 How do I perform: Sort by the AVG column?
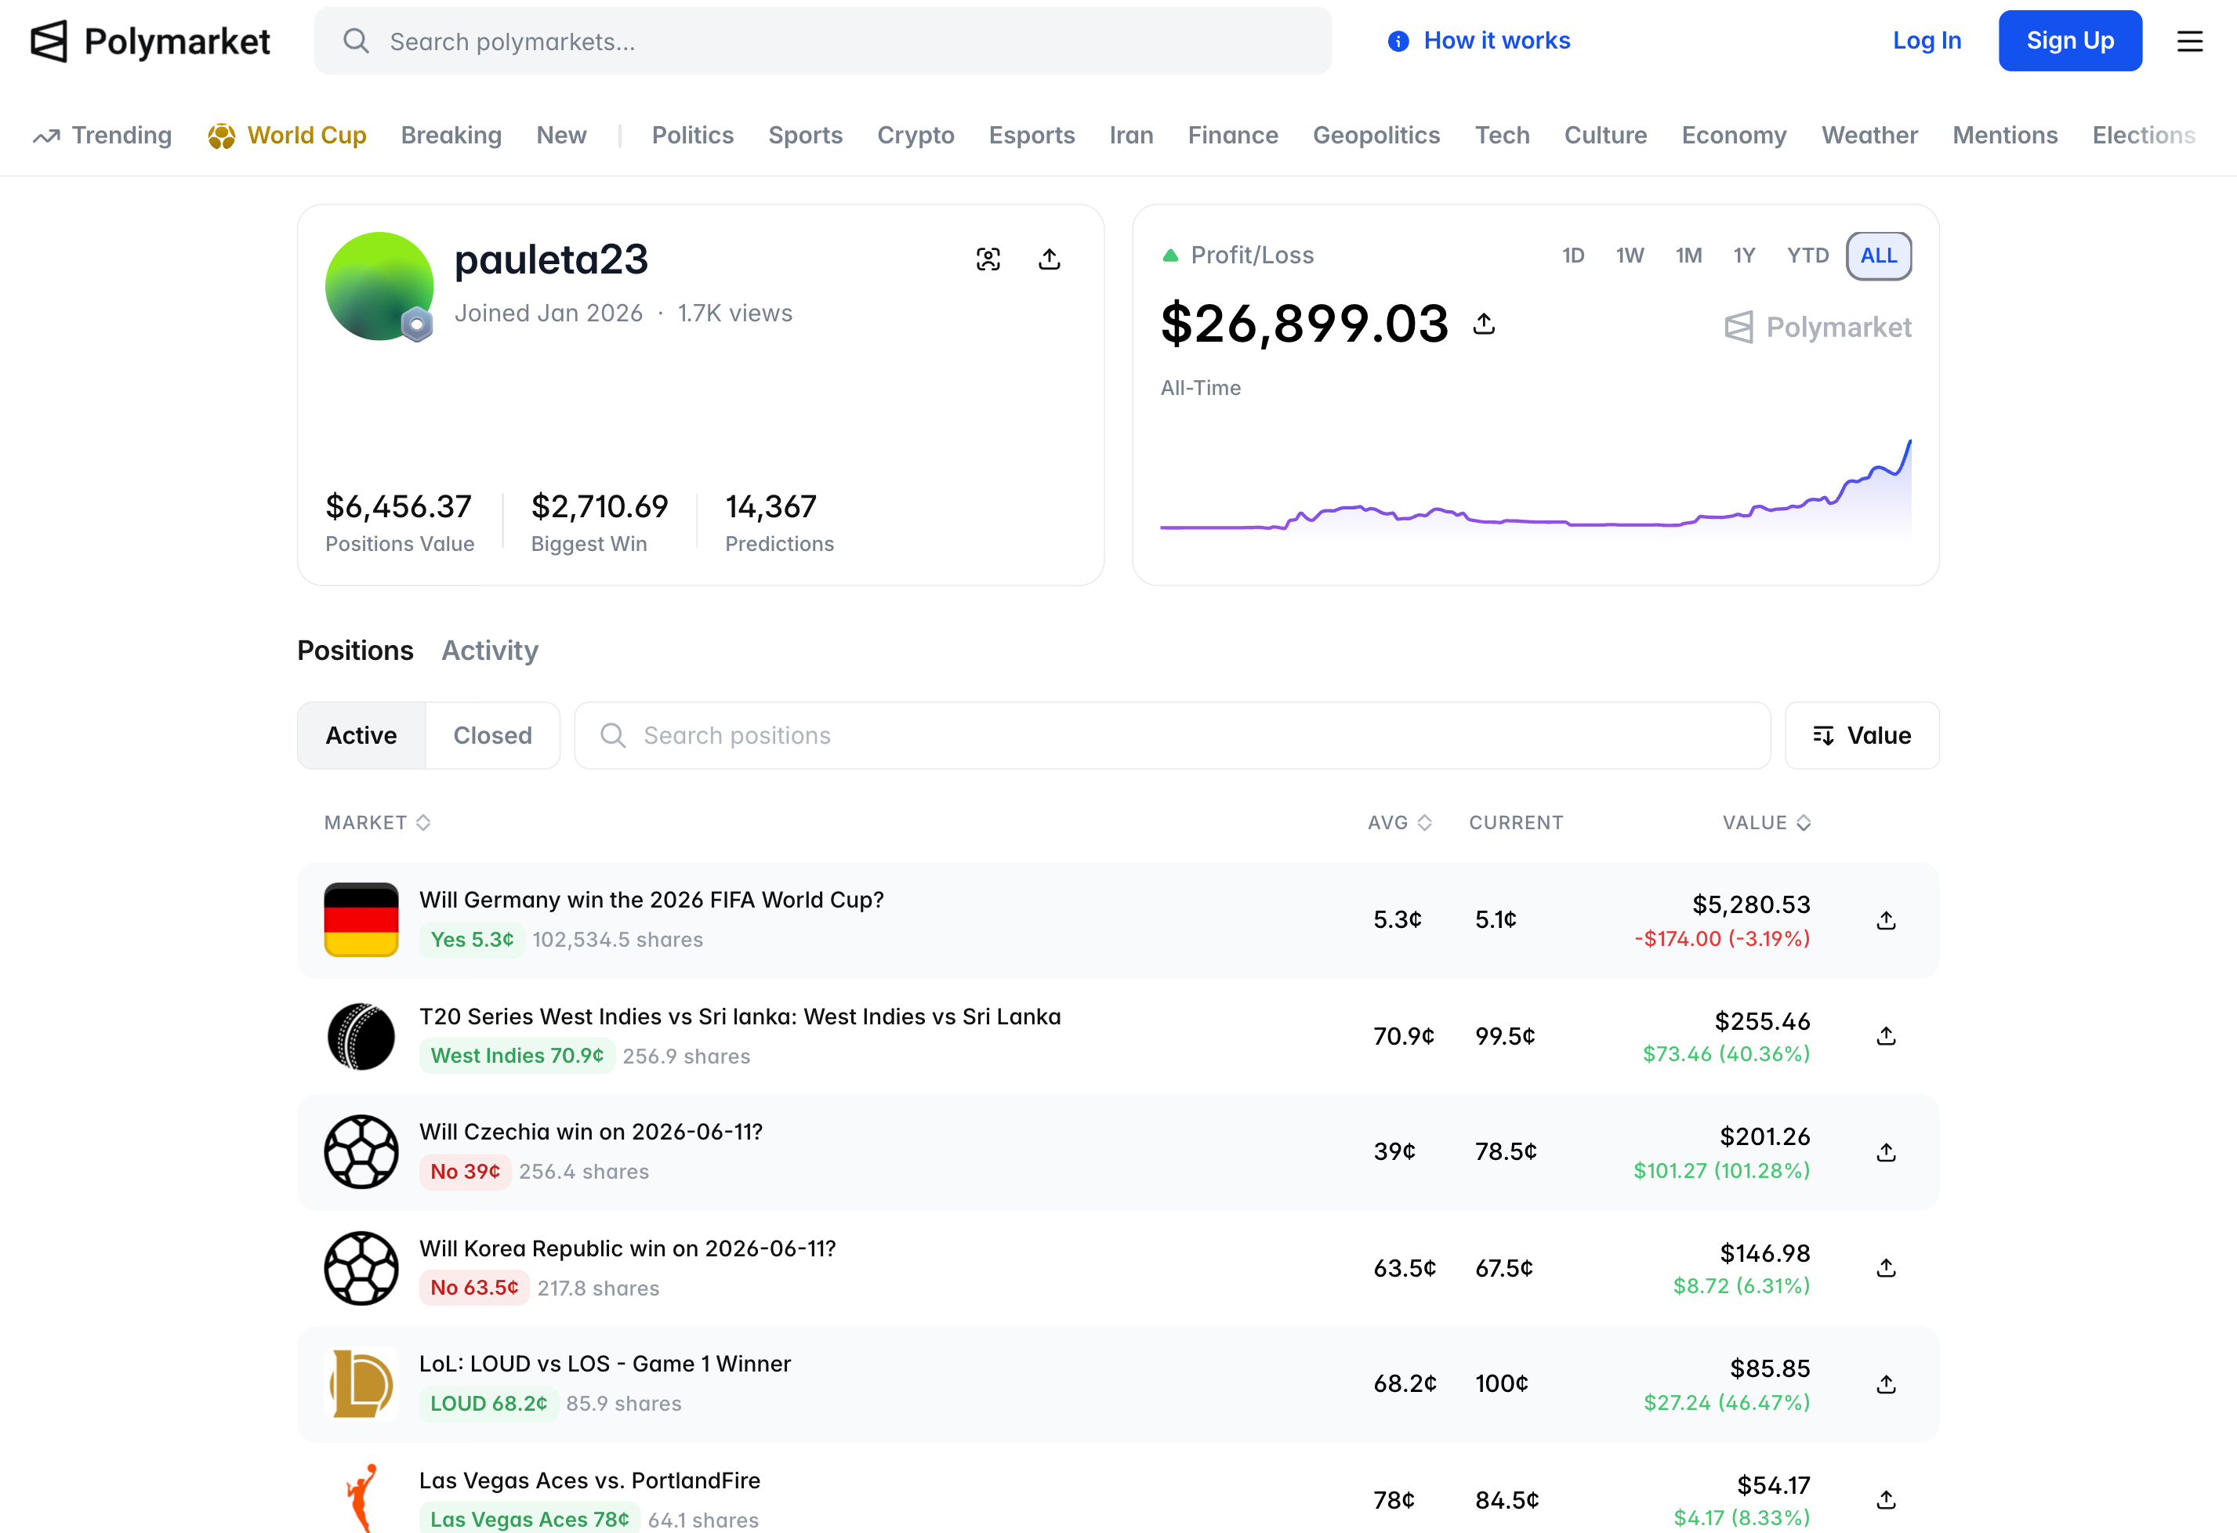point(1400,823)
